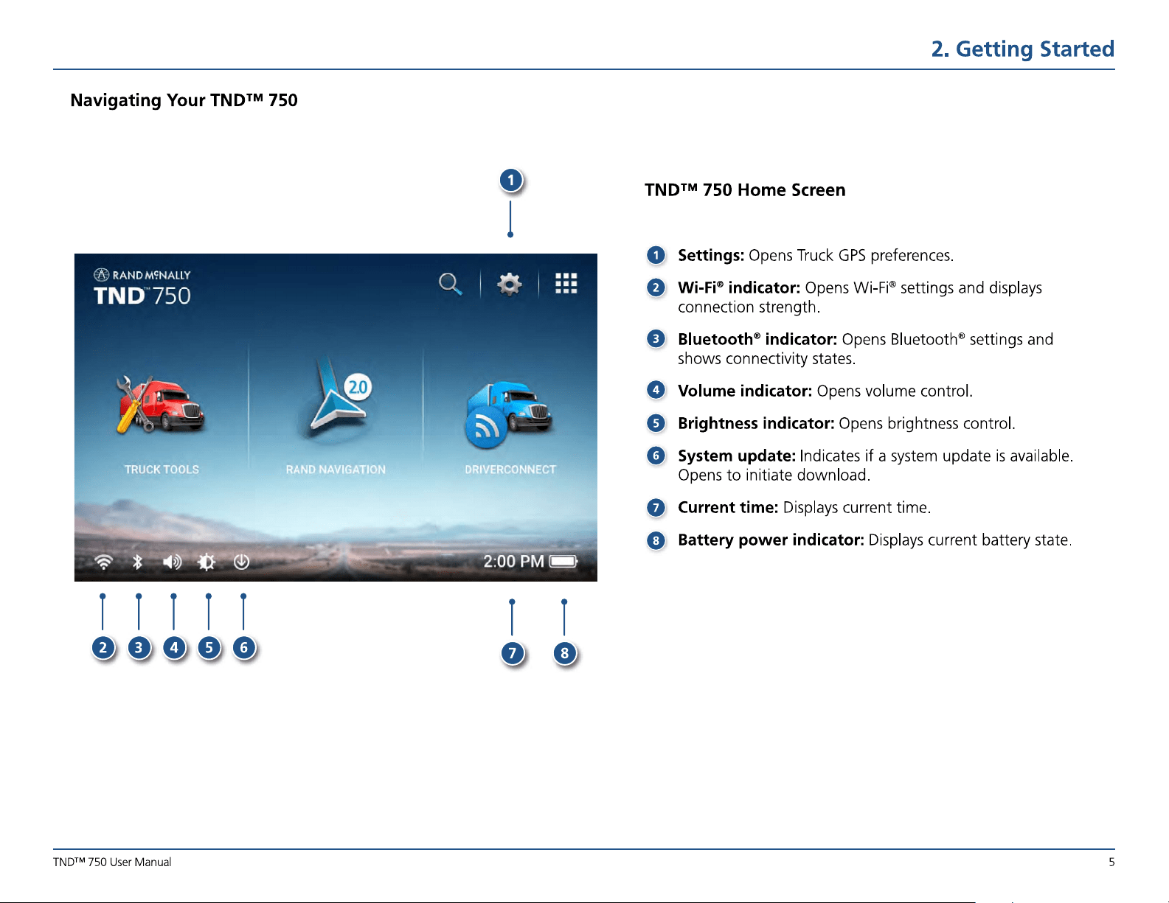
Task: Click the 'TND™ 750 User Manual' footer text
Action: (112, 862)
